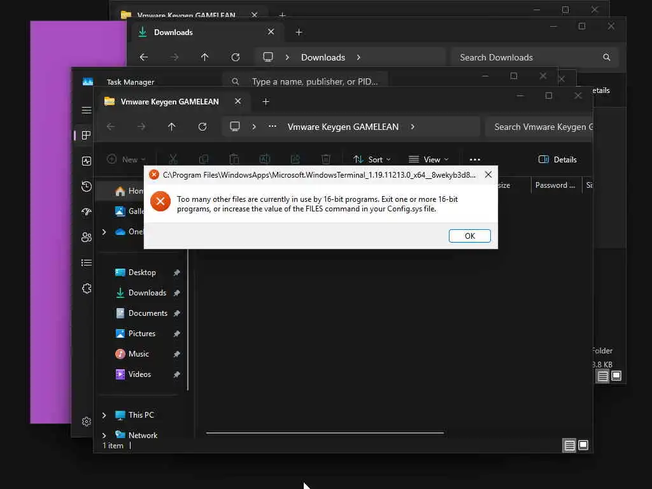This screenshot has height=489, width=652.
Task: Open Task Manager hamburger menu icon
Action: 87,110
